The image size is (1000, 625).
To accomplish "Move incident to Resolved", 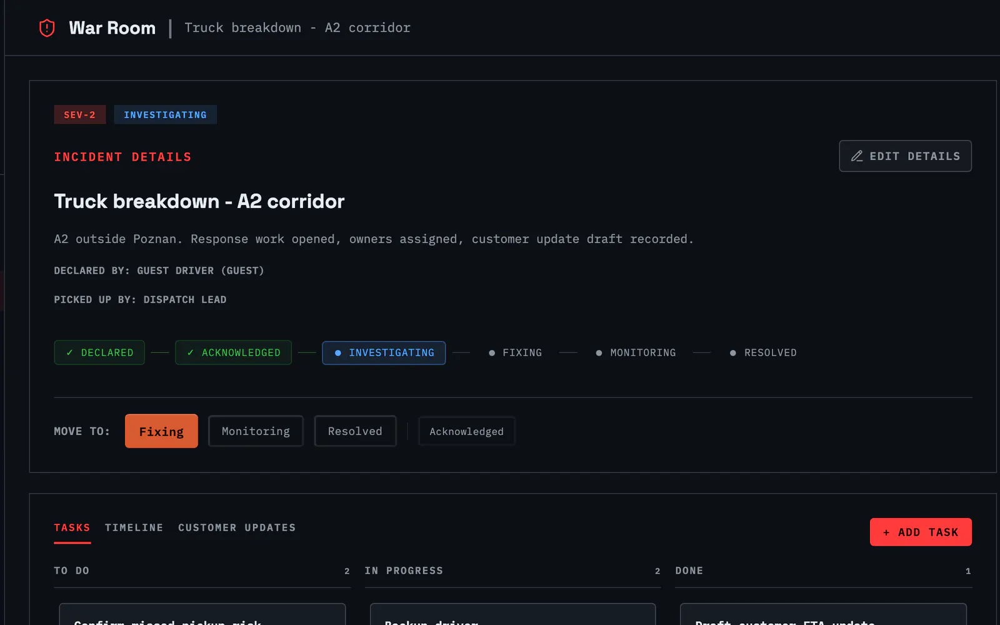I will coord(355,431).
